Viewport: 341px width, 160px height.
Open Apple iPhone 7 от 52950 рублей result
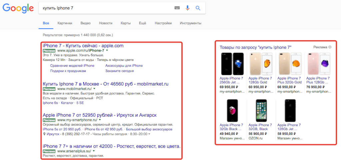pyautogui.click(x=100, y=115)
